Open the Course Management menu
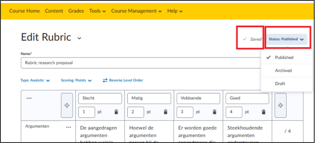 pyautogui.click(x=136, y=11)
